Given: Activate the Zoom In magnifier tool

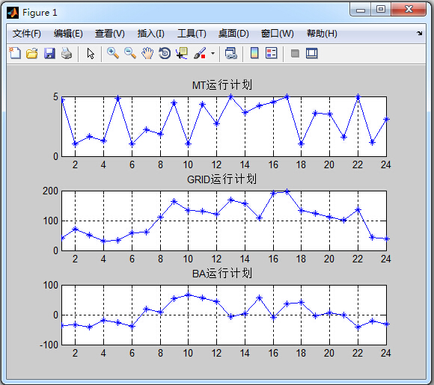Looking at the screenshot, I should (x=113, y=53).
